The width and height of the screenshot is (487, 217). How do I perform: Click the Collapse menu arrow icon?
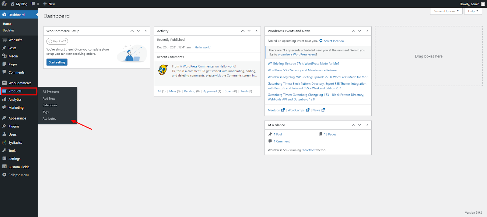click(x=4, y=175)
